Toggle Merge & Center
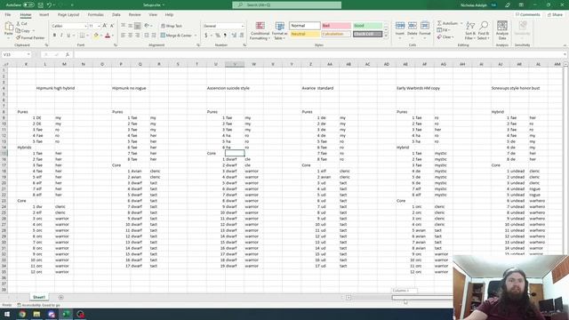The image size is (569, 320). (176, 36)
